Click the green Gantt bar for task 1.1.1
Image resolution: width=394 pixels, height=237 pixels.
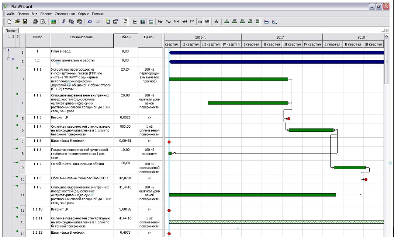(x=229, y=79)
